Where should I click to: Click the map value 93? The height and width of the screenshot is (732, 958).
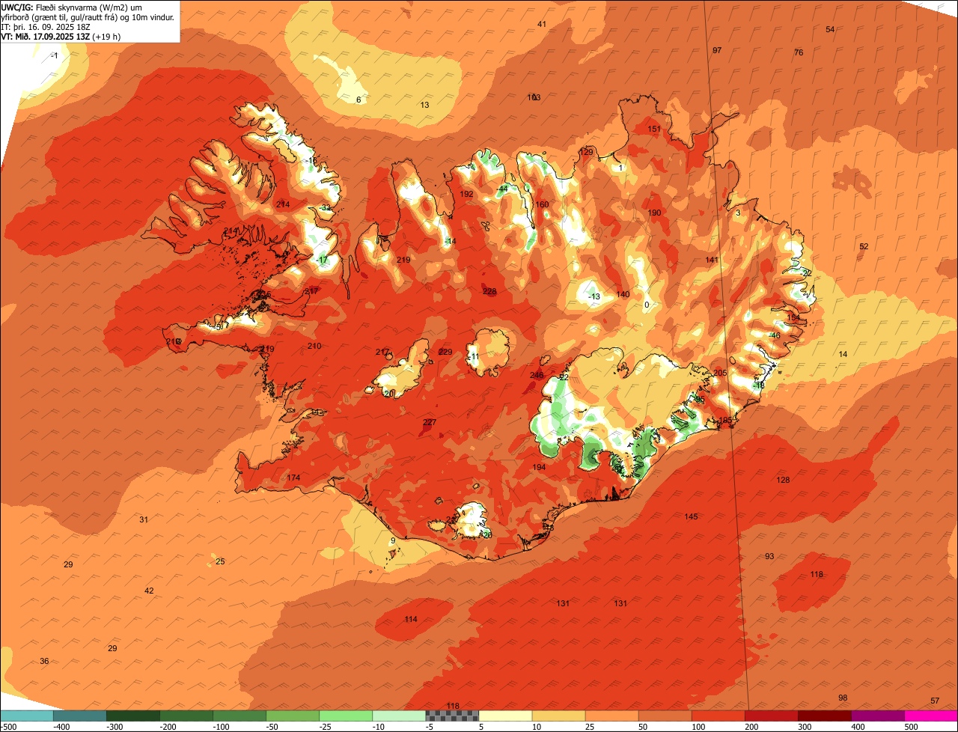pos(769,557)
